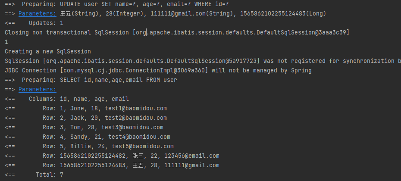This screenshot has height=181, width=401.
Task: Select the result row for Sandy
Action: pos(106,137)
